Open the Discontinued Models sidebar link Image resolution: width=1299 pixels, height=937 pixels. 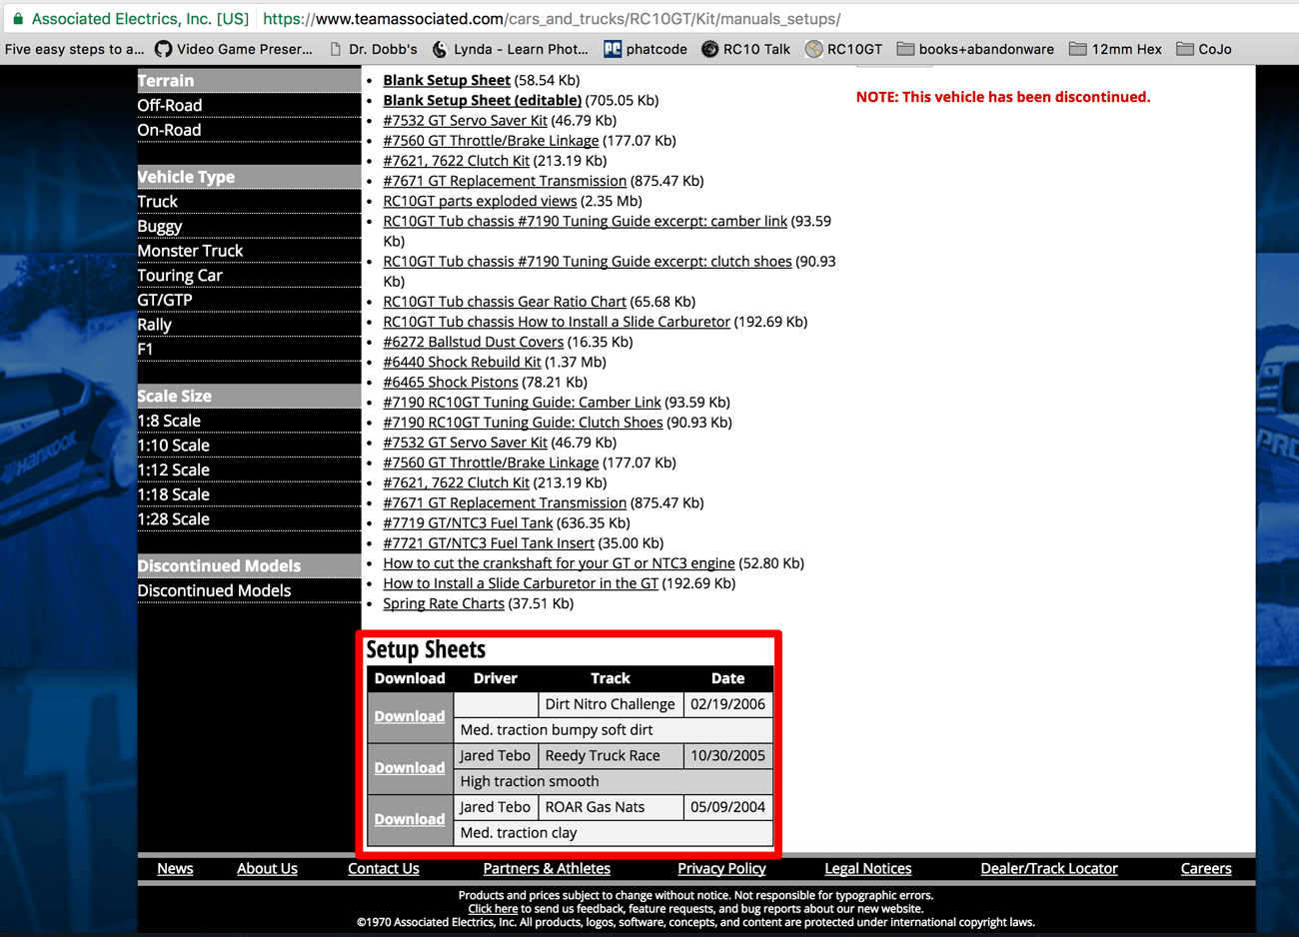click(214, 590)
